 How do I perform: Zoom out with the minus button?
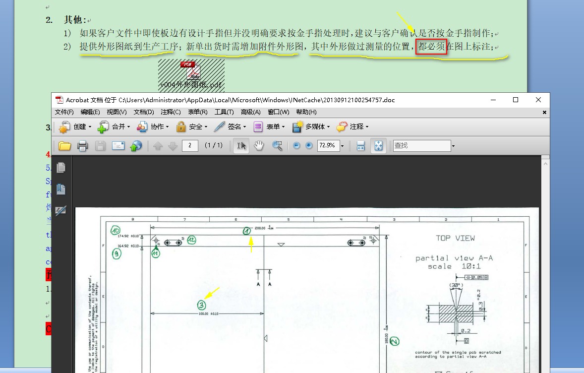[x=296, y=146]
